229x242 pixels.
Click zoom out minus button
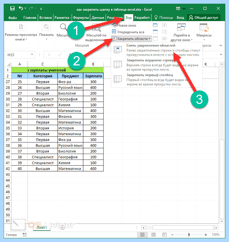(172, 235)
